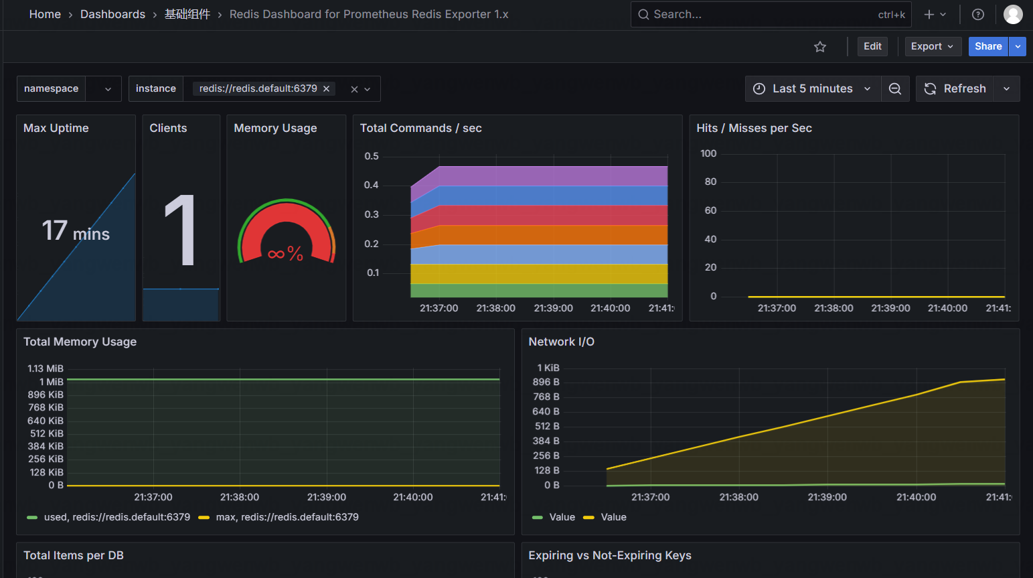
Task: Go to Dashboards in breadcrumb
Action: [112, 14]
